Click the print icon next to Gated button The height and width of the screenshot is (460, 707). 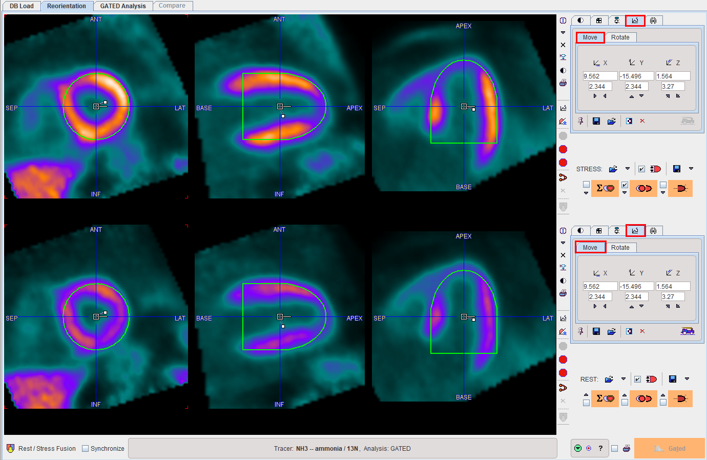(x=626, y=448)
